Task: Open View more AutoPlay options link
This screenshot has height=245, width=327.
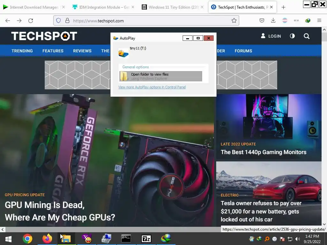Action: [x=152, y=87]
